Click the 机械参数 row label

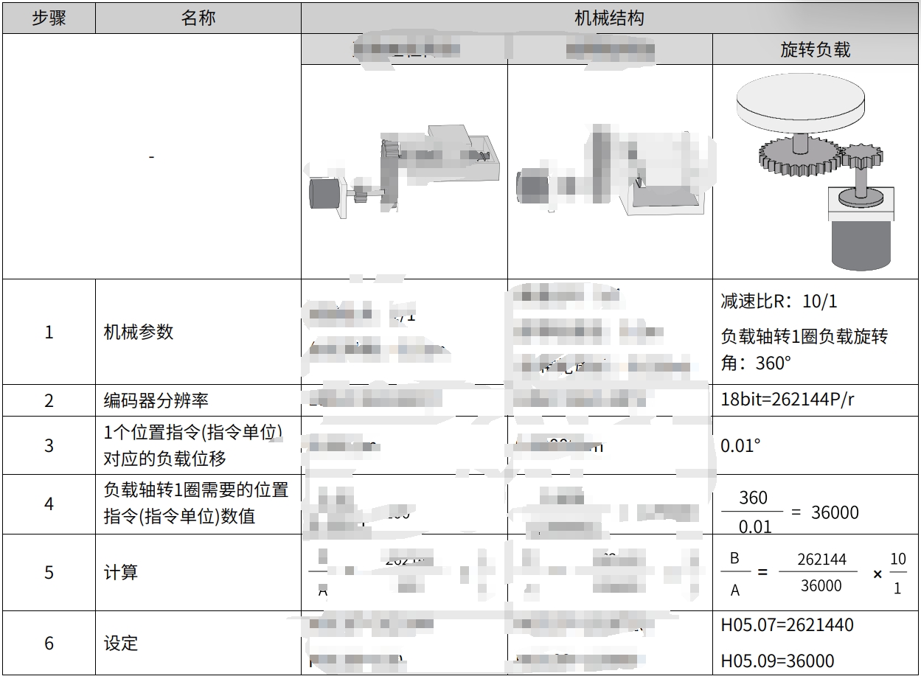tap(139, 332)
